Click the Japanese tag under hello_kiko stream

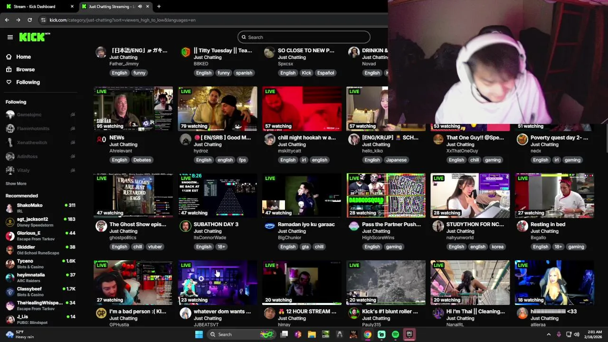396,160
